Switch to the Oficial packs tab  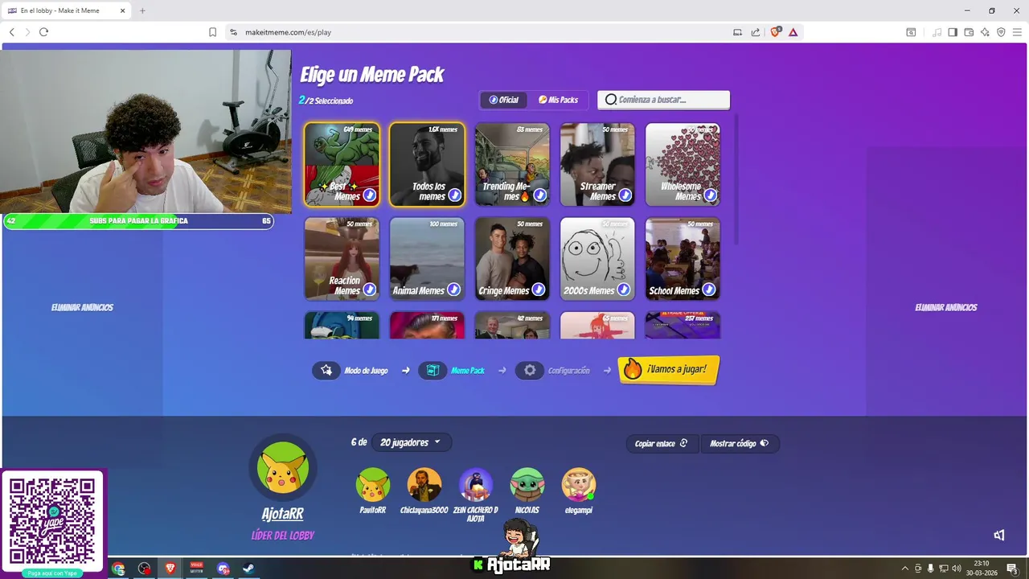pyautogui.click(x=504, y=100)
